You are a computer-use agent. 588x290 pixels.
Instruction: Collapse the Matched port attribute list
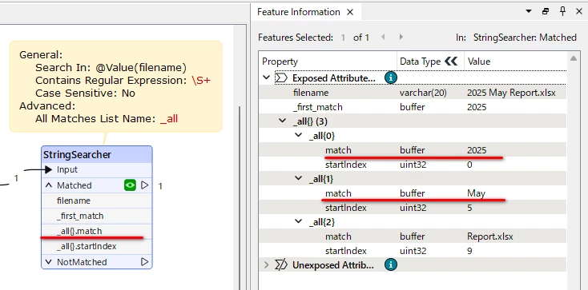(x=48, y=185)
